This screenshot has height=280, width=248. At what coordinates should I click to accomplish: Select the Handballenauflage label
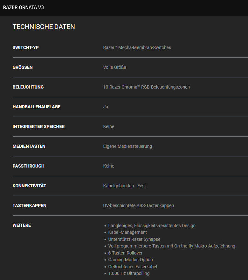point(36,107)
